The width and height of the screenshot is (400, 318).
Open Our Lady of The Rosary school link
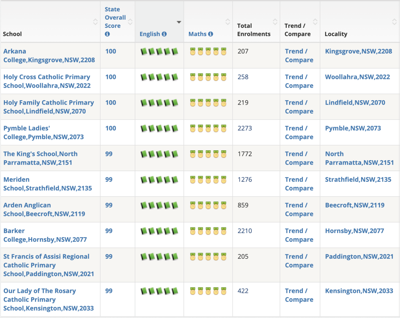point(49,299)
